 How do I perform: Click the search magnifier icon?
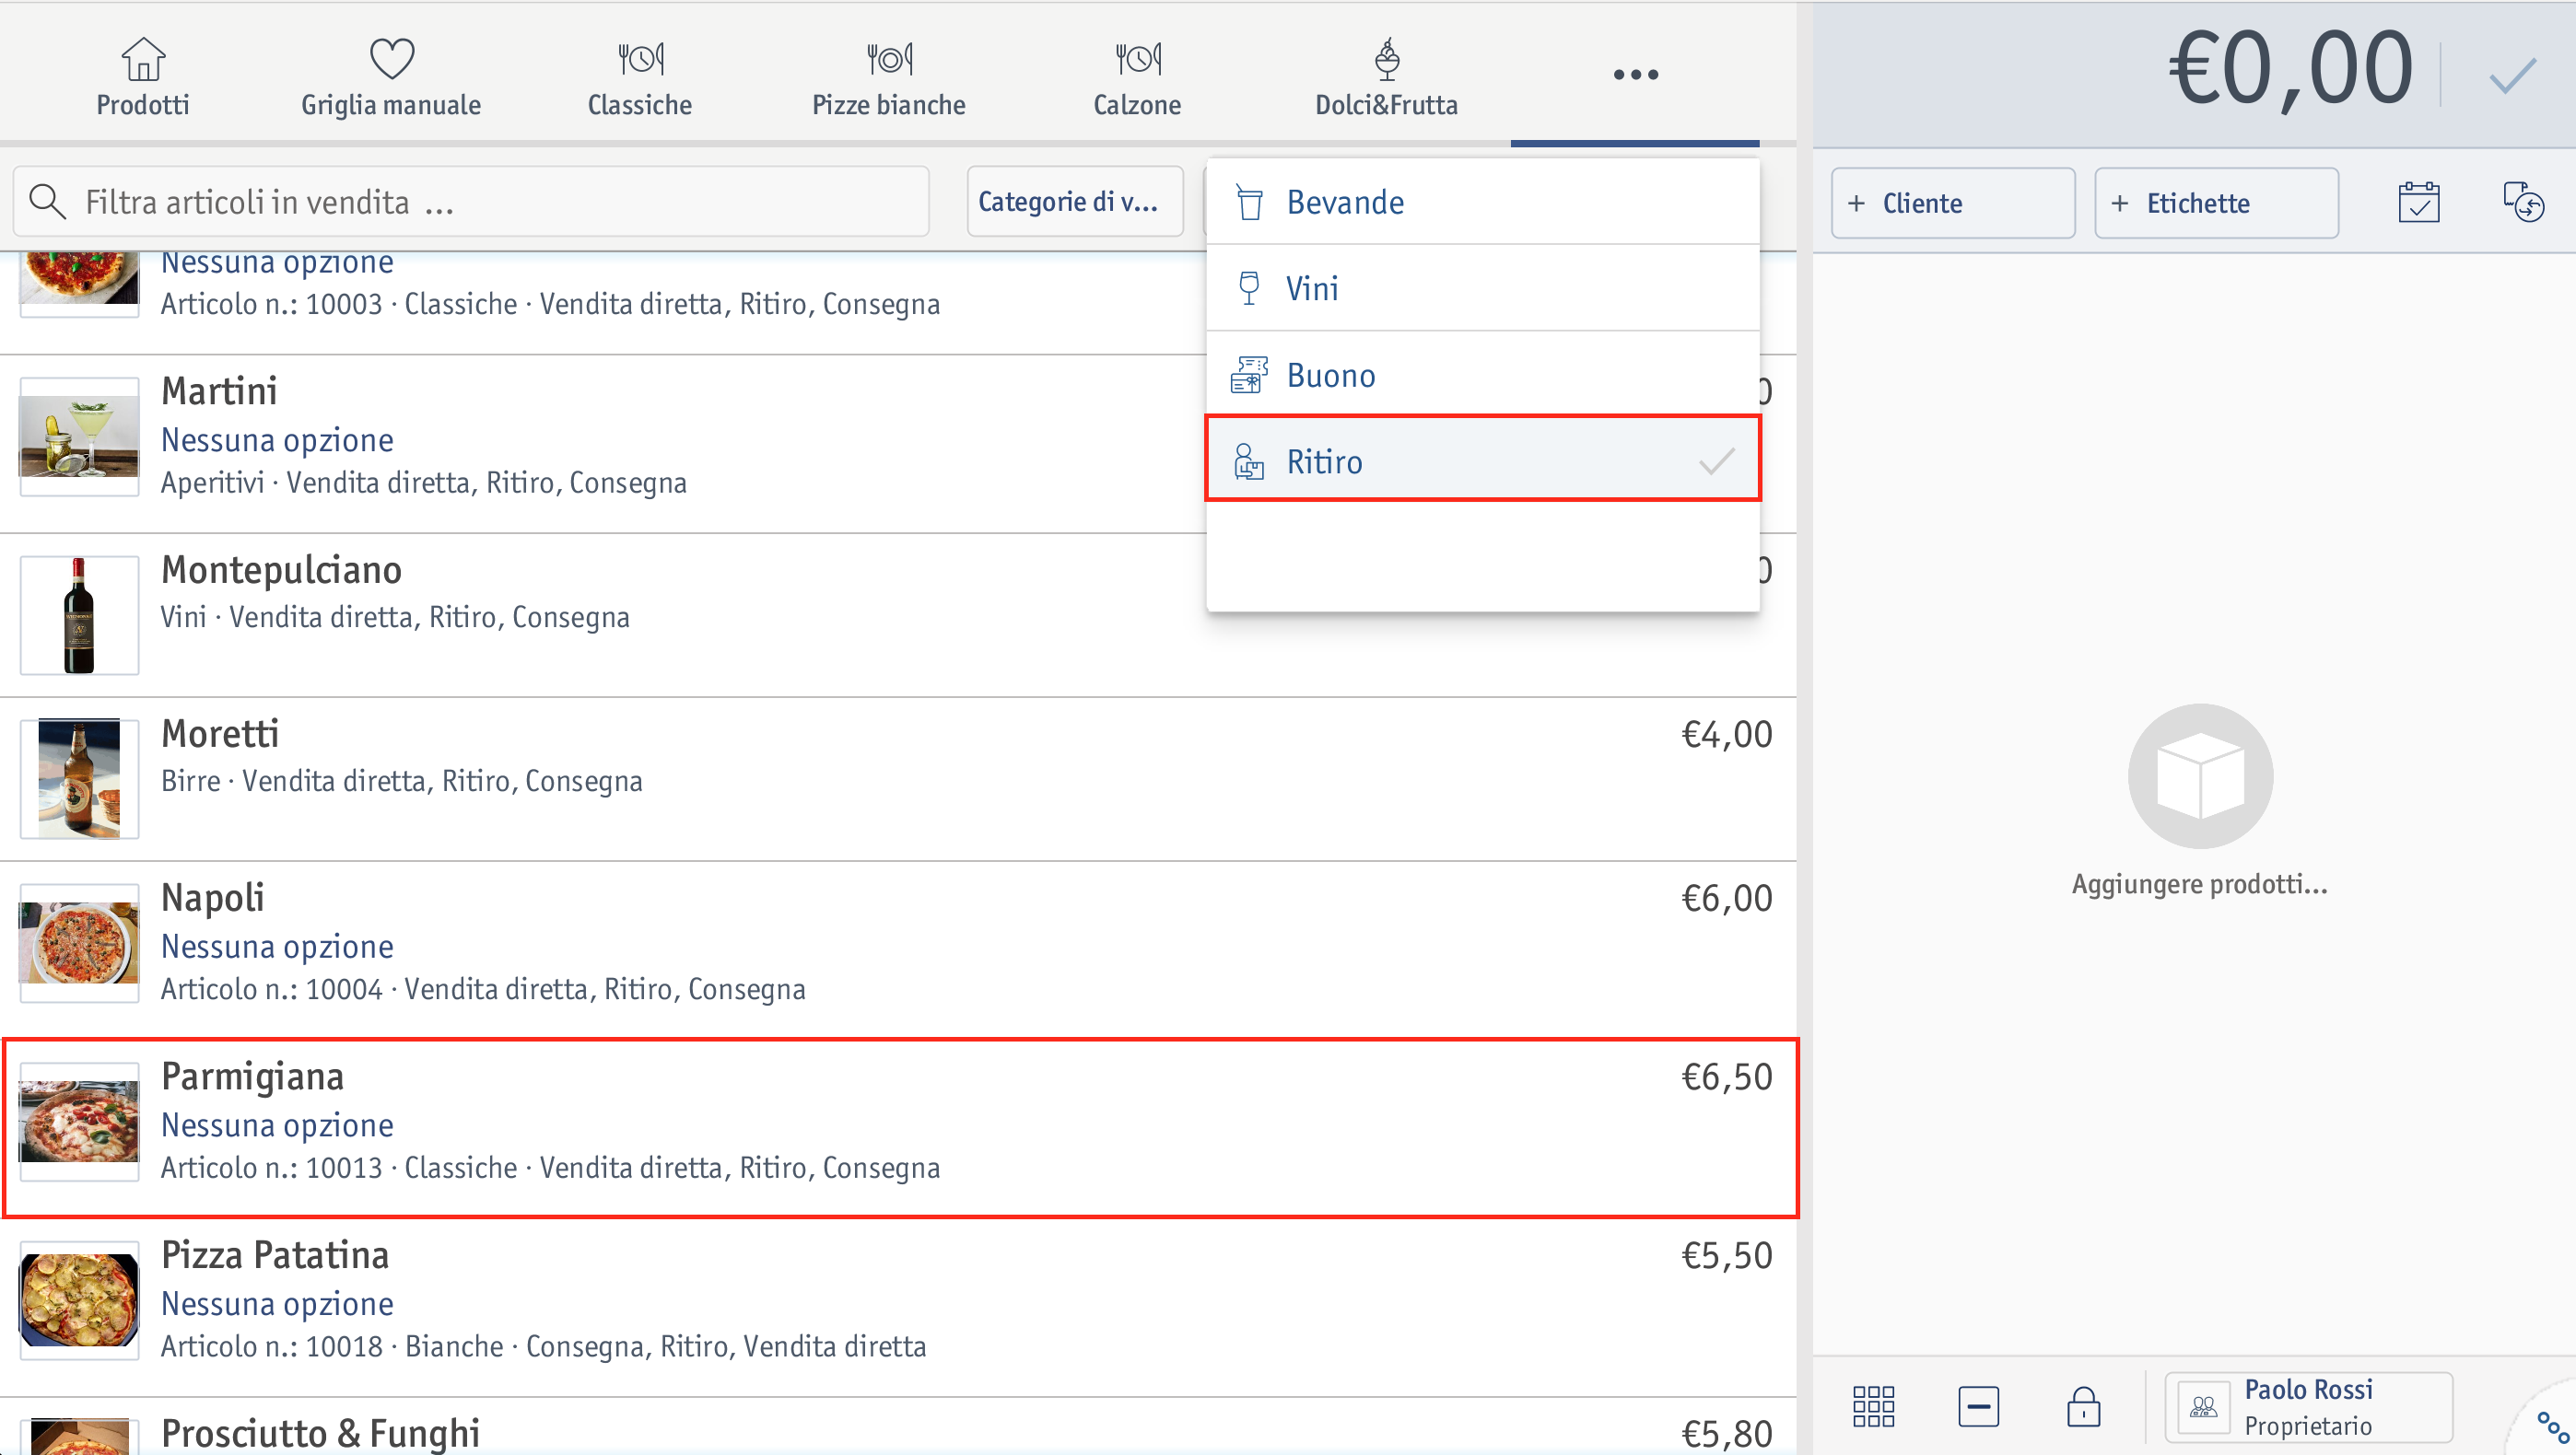(x=47, y=202)
